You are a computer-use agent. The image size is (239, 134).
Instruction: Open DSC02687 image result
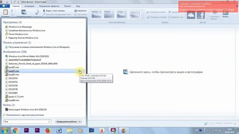coord(12,93)
